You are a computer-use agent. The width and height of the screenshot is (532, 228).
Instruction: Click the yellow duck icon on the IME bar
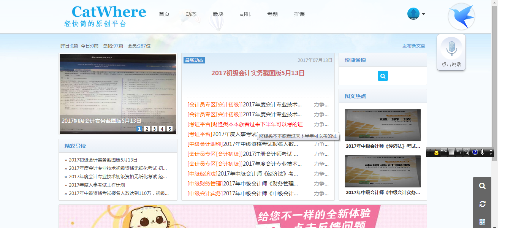click(x=437, y=152)
